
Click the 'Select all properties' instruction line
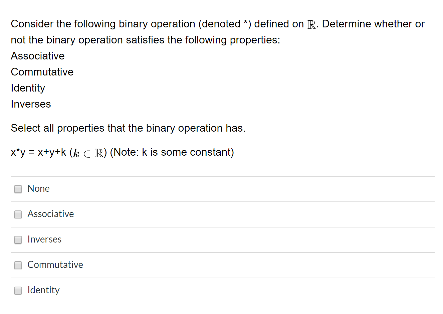click(x=128, y=128)
